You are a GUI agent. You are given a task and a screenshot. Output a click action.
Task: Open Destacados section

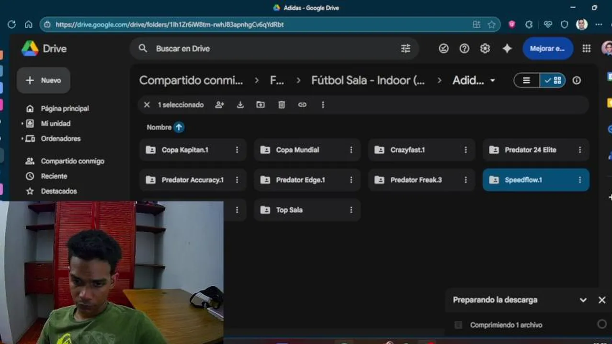[58, 191]
